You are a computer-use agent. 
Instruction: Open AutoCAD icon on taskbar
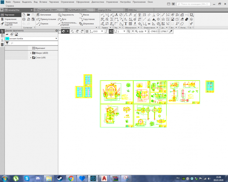point(104,179)
